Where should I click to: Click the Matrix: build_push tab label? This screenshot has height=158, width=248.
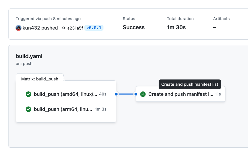(40, 79)
